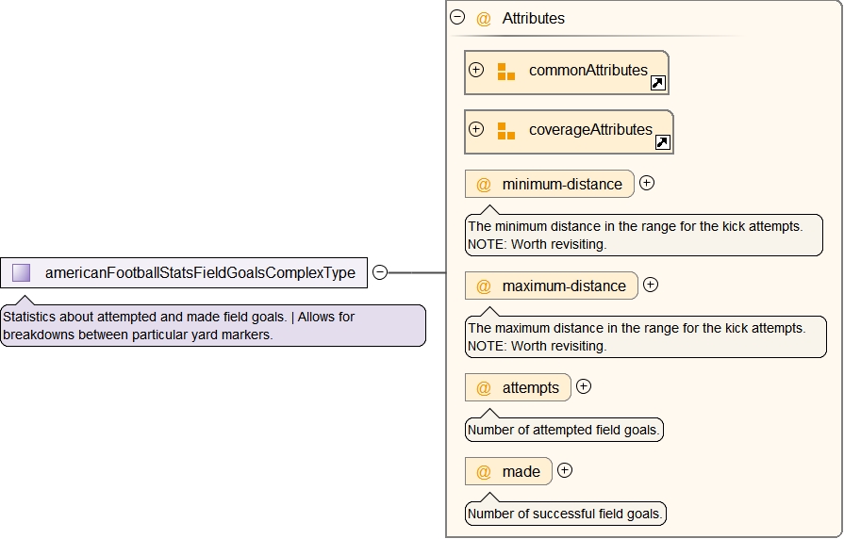Click the commonAttributes reference arrow icon
The height and width of the screenshot is (539, 844).
pyautogui.click(x=658, y=83)
